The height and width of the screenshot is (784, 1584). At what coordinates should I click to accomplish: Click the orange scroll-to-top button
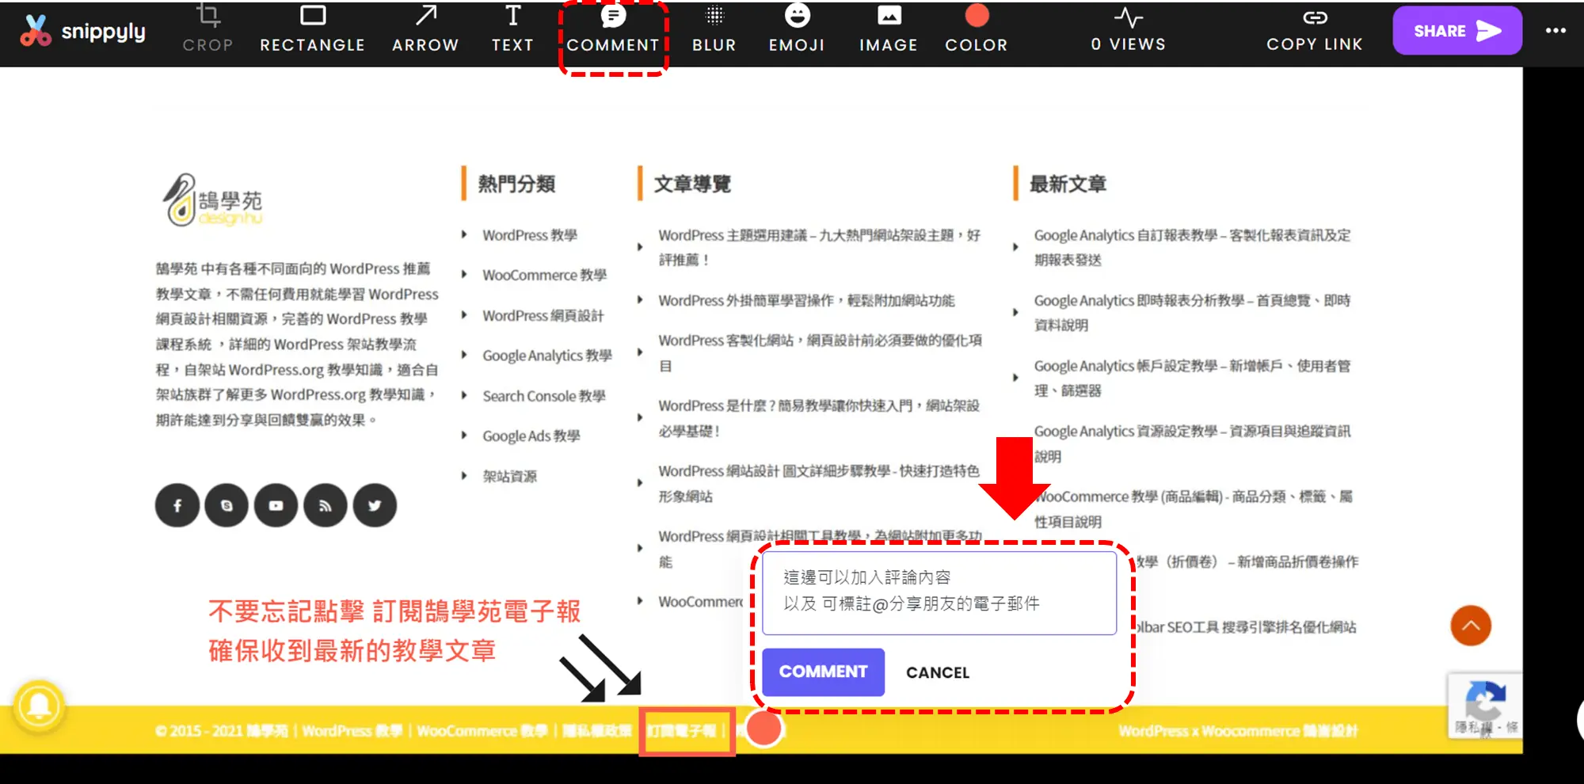coord(1471,626)
